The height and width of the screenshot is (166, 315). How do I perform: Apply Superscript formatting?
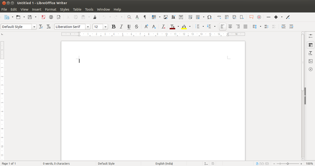coord(146,27)
